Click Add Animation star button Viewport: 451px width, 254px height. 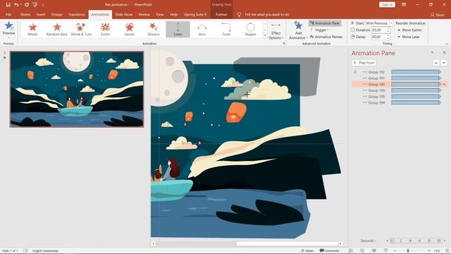click(x=298, y=30)
